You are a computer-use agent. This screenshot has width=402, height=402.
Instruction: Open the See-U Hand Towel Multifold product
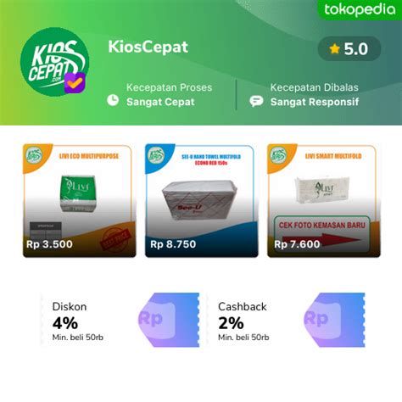tap(202, 200)
